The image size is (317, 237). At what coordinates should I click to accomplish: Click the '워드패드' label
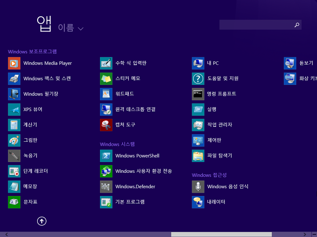124,94
